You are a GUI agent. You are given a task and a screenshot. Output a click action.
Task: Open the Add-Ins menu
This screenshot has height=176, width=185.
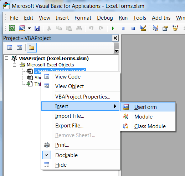161,18
